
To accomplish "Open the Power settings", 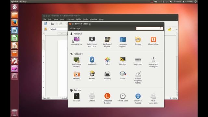I will 92,75.
